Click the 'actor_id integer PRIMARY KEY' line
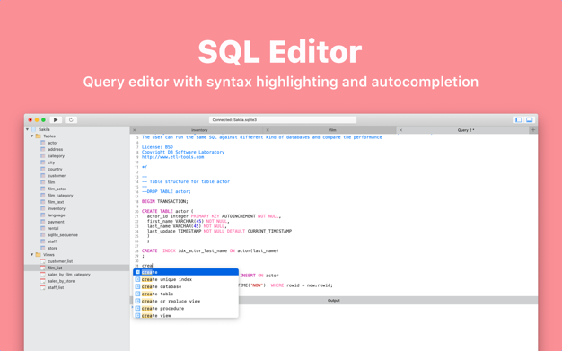The height and width of the screenshot is (351, 562). 214,216
